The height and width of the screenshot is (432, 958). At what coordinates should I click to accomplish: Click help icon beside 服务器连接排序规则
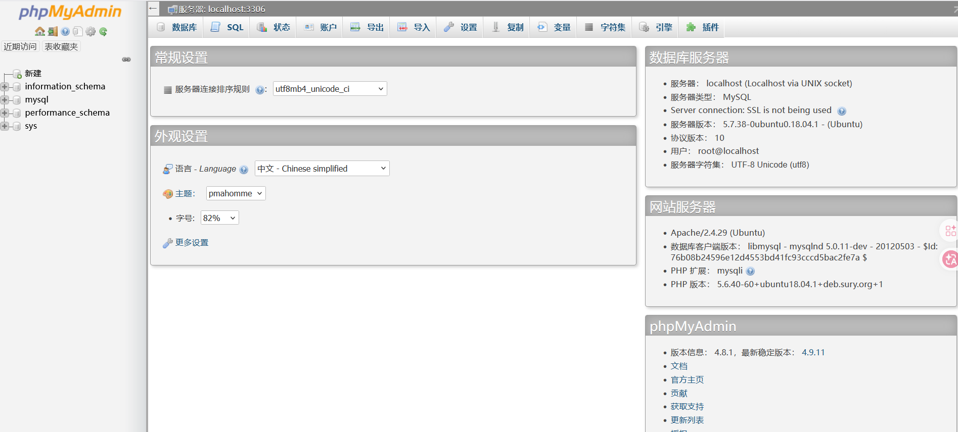point(260,90)
